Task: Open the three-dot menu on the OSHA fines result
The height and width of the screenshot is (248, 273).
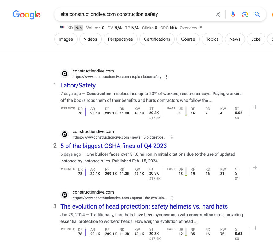Action: pyautogui.click(x=172, y=137)
